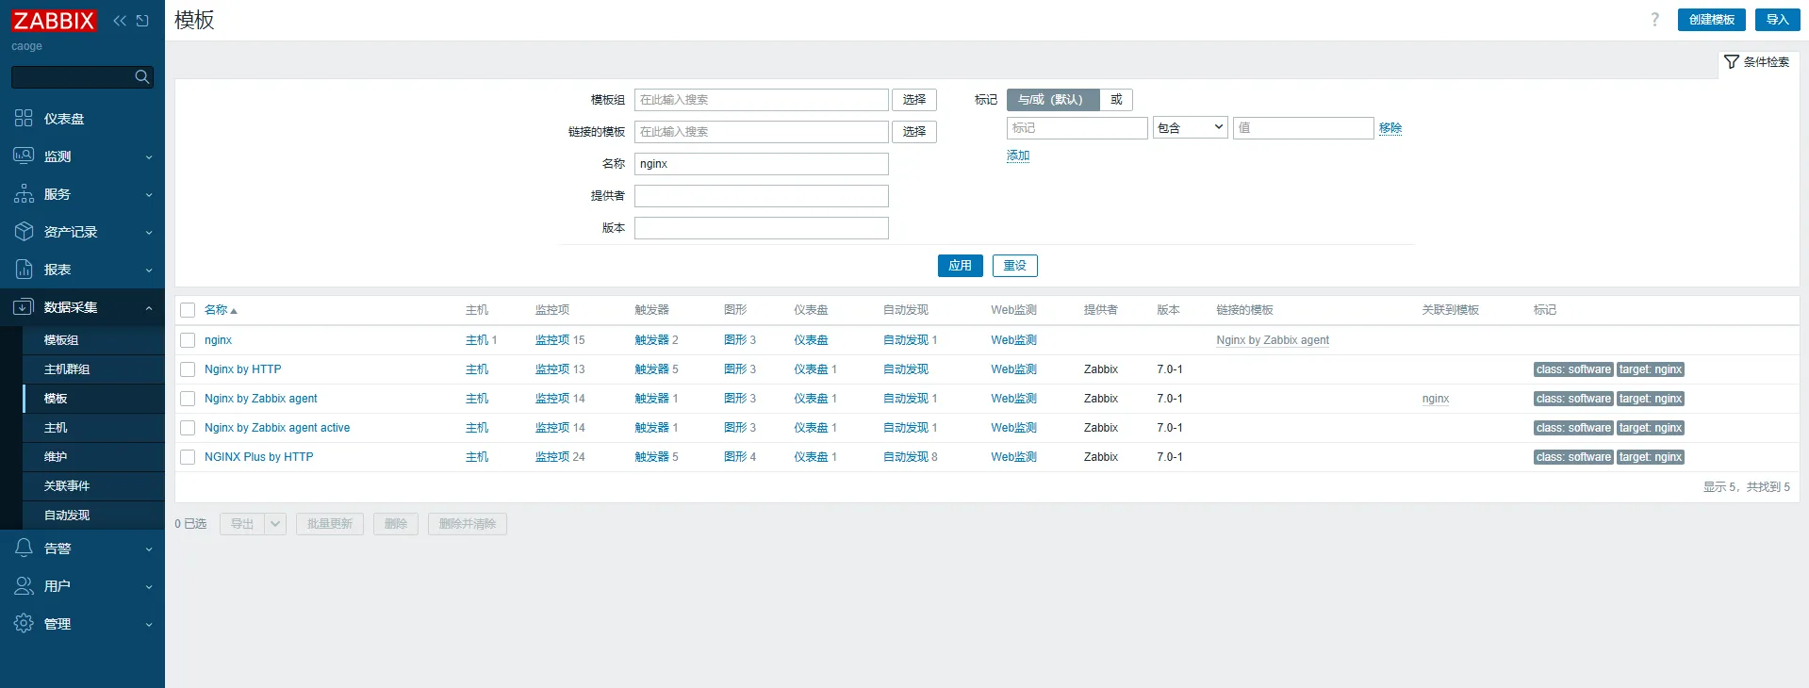This screenshot has height=688, width=1809.
Task: Tick Nginx by Zabbix agent active checkbox
Action: tap(188, 428)
